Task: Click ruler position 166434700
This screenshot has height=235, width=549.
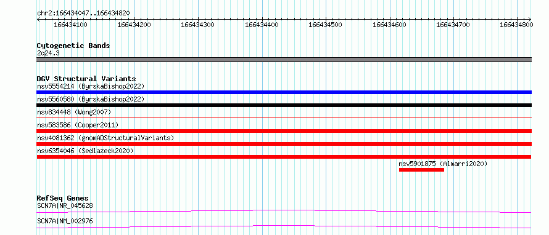Action: coord(453,25)
